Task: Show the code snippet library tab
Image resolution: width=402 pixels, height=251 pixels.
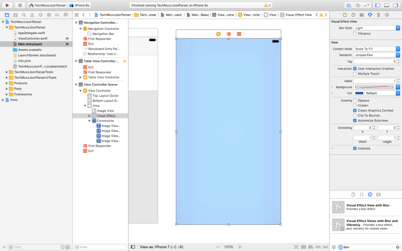Action: 362,195
